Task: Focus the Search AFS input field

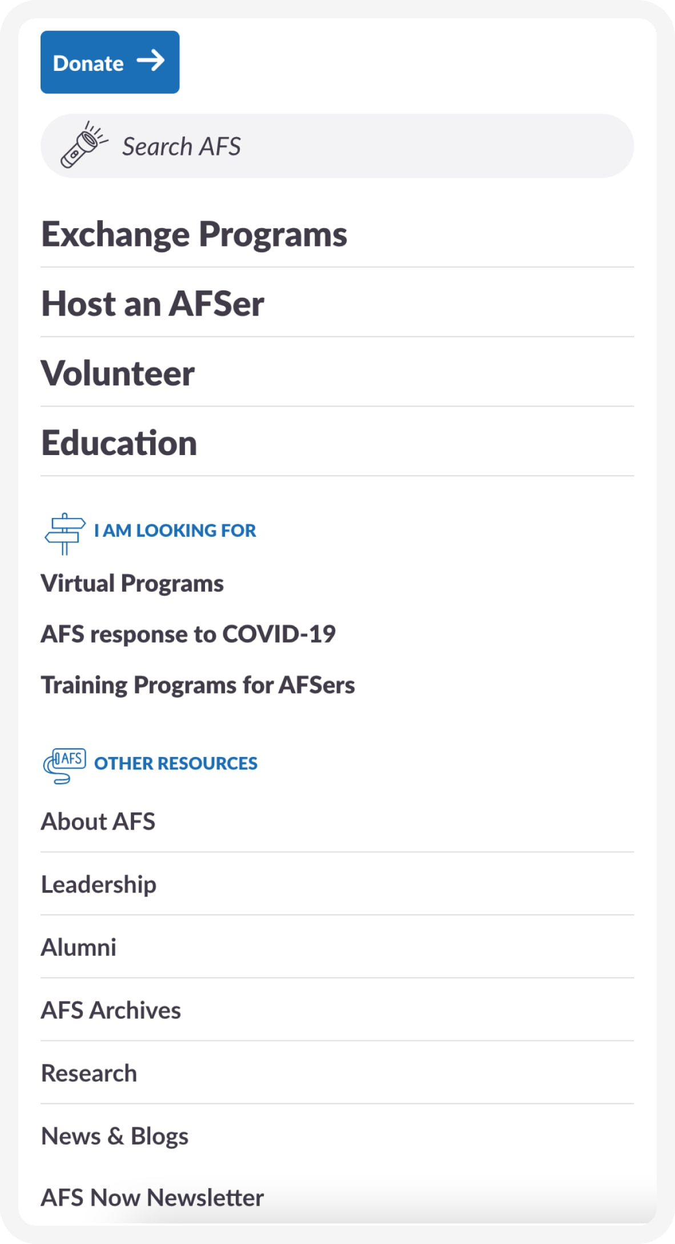Action: click(x=337, y=146)
